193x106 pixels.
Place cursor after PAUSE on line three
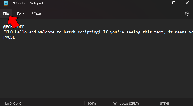(15, 37)
